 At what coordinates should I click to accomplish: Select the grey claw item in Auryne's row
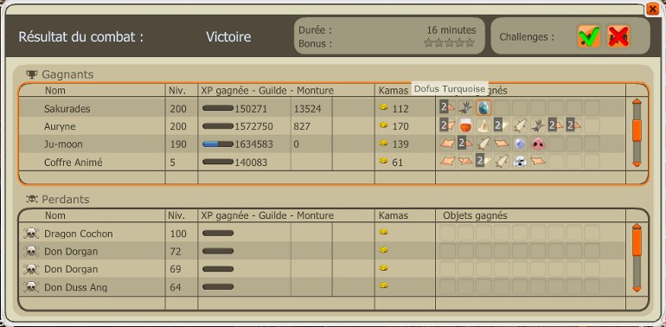tap(538, 125)
